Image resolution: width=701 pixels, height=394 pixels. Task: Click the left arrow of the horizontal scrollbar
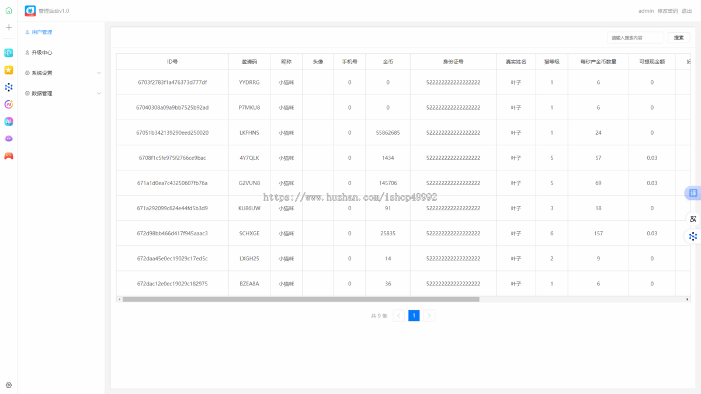tap(119, 299)
